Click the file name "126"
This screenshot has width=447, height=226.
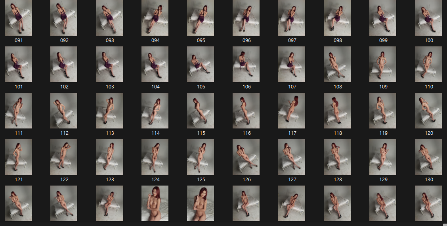(x=246, y=180)
